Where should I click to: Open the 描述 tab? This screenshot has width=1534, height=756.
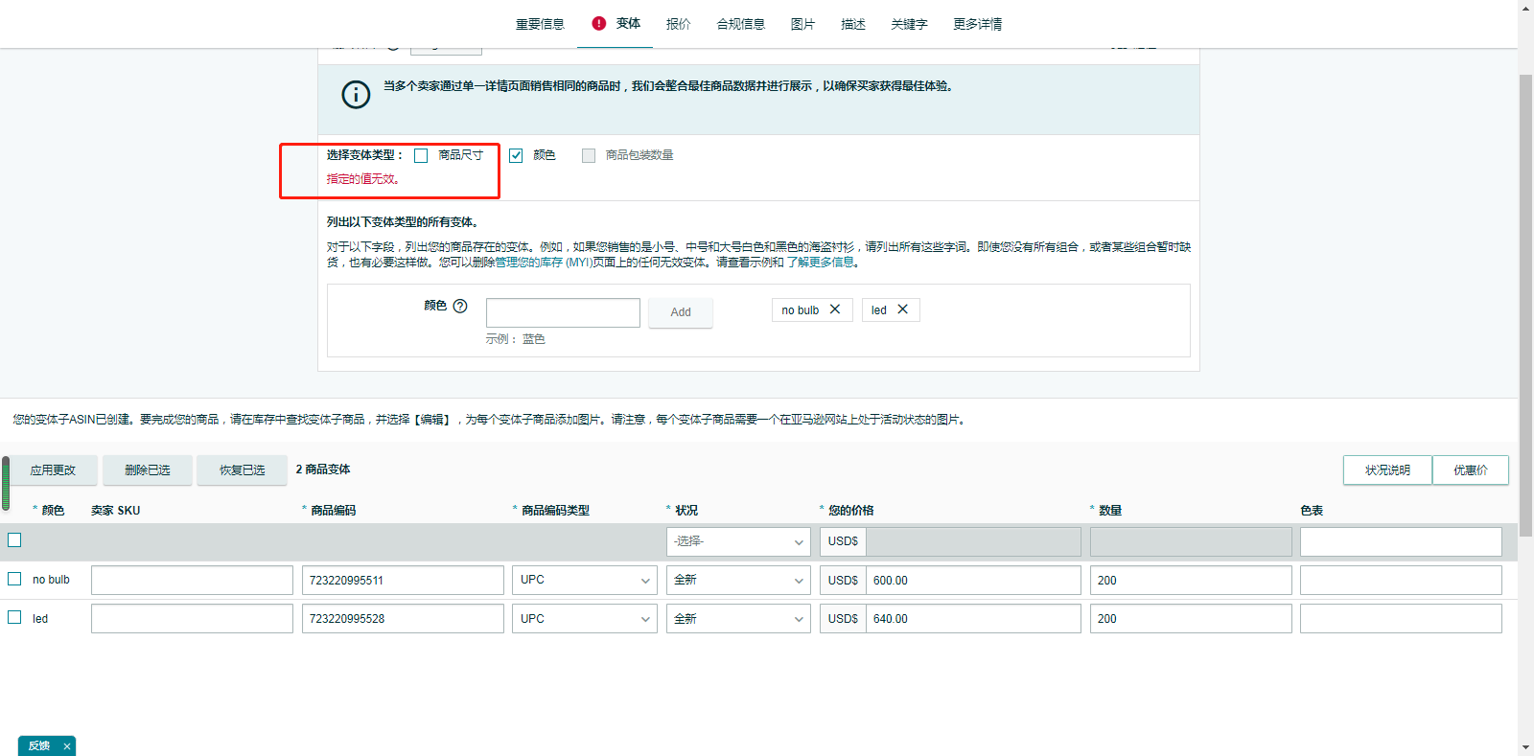pyautogui.click(x=853, y=24)
